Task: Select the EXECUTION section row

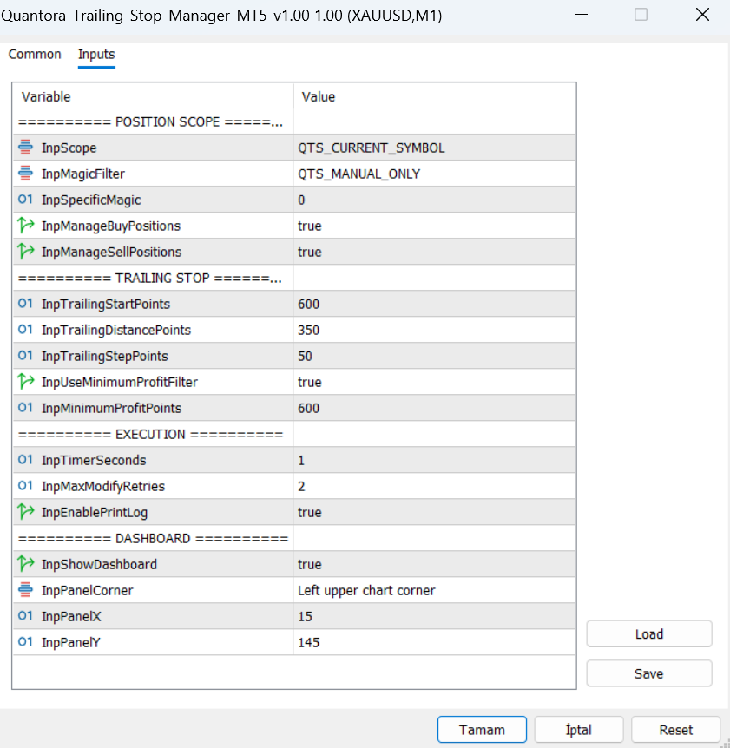Action: pyautogui.click(x=294, y=434)
